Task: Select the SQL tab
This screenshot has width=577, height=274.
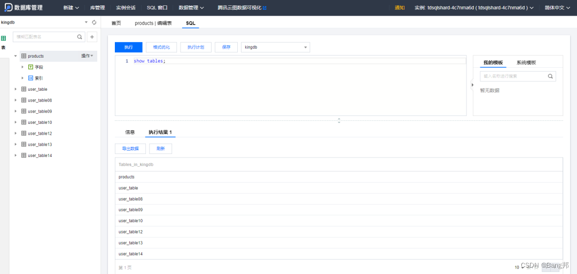Action: (x=191, y=23)
